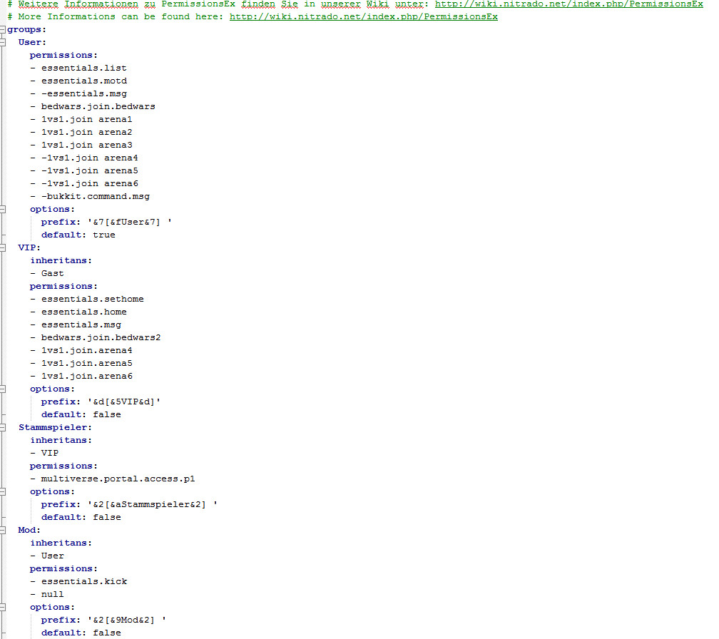Collapse the fold marker beside 'User:'

coord(3,43)
